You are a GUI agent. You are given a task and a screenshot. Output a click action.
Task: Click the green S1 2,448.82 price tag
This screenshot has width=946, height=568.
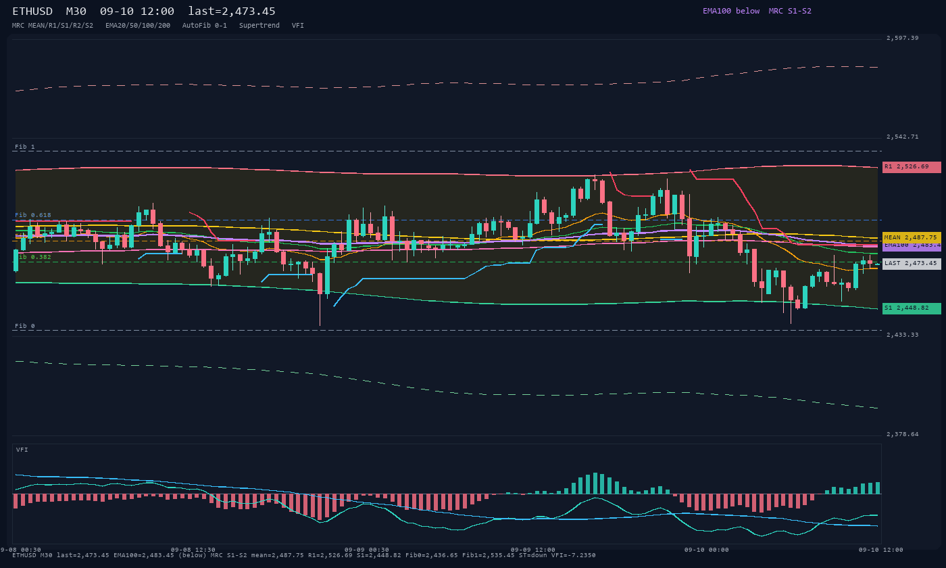tap(912, 308)
